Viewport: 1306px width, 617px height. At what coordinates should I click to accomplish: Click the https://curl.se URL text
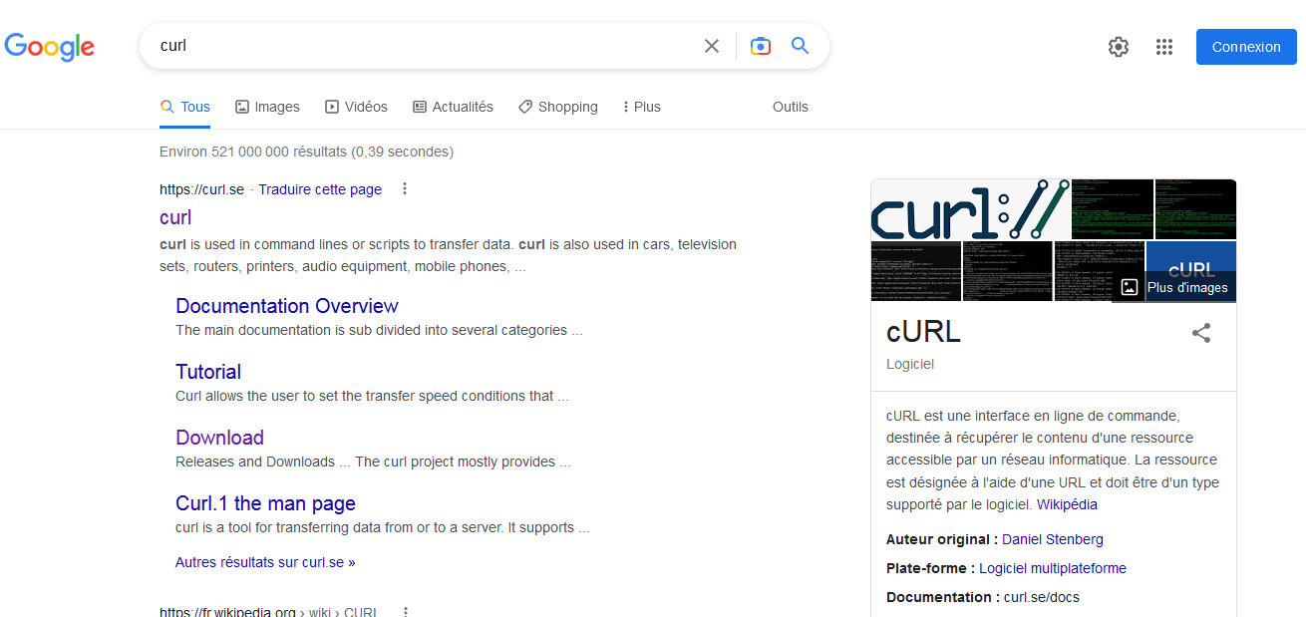(x=201, y=189)
